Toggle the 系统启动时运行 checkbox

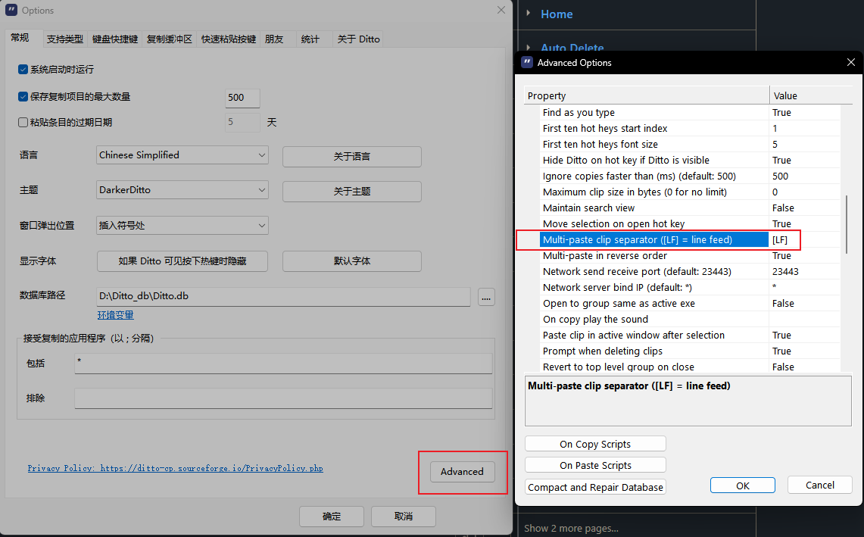(23, 70)
